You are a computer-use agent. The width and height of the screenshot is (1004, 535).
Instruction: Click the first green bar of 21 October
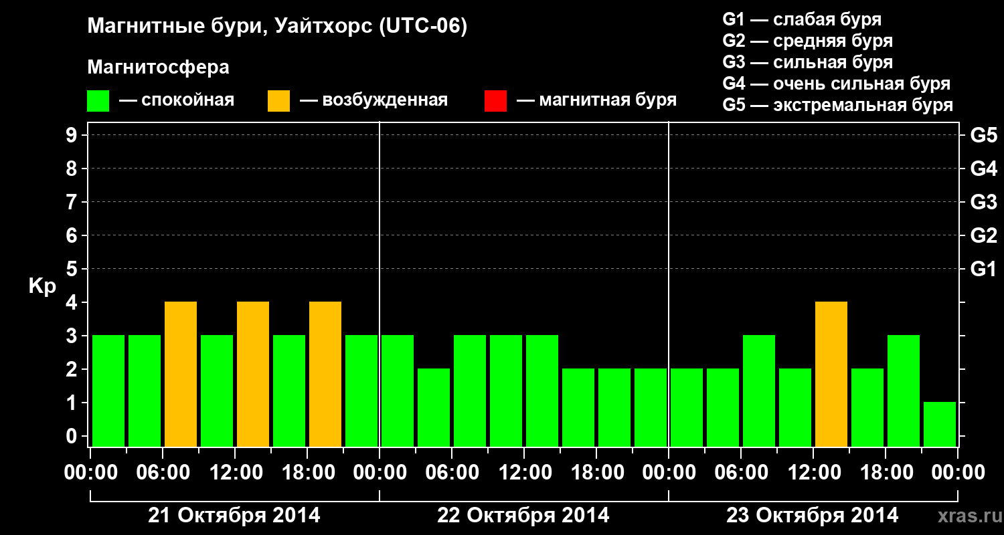tap(108, 391)
